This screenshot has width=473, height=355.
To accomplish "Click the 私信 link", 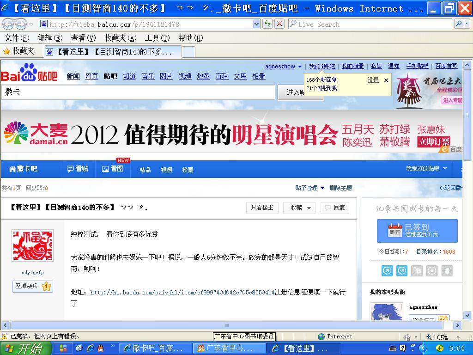I will point(376,67).
